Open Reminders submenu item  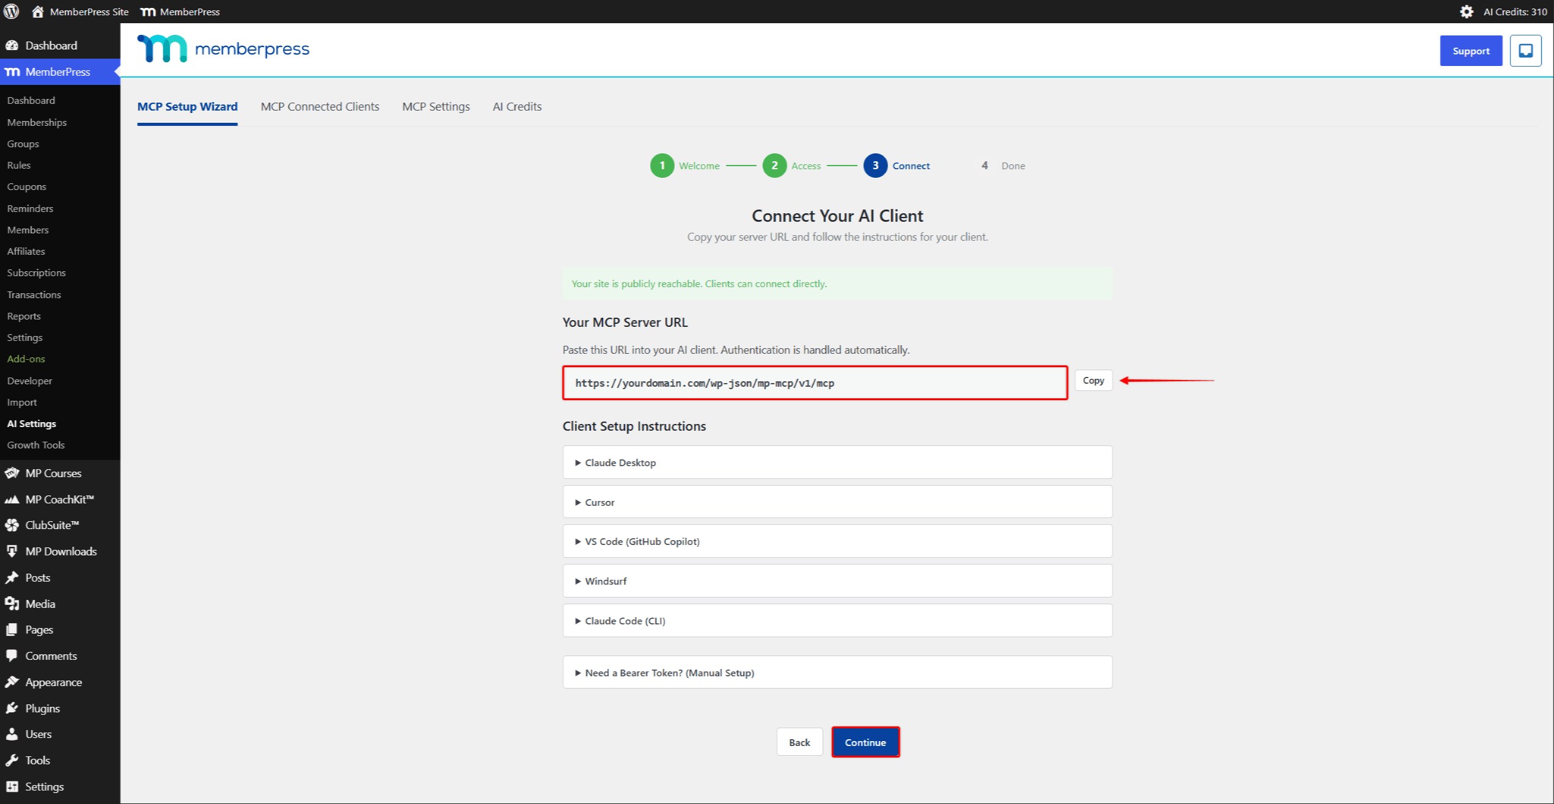tap(30, 208)
